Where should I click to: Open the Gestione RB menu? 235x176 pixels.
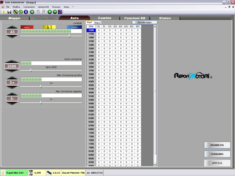43,6
